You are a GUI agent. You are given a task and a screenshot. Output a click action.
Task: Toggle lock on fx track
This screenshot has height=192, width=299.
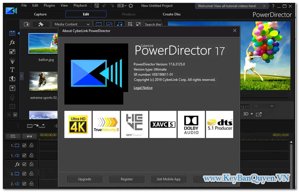coord(31,164)
